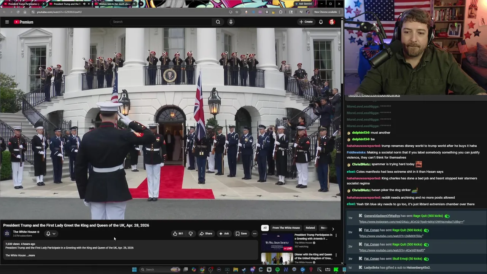Viewport: 487px width, 274px height.
Task: Select the 'From The White House' chip
Action: (286, 228)
